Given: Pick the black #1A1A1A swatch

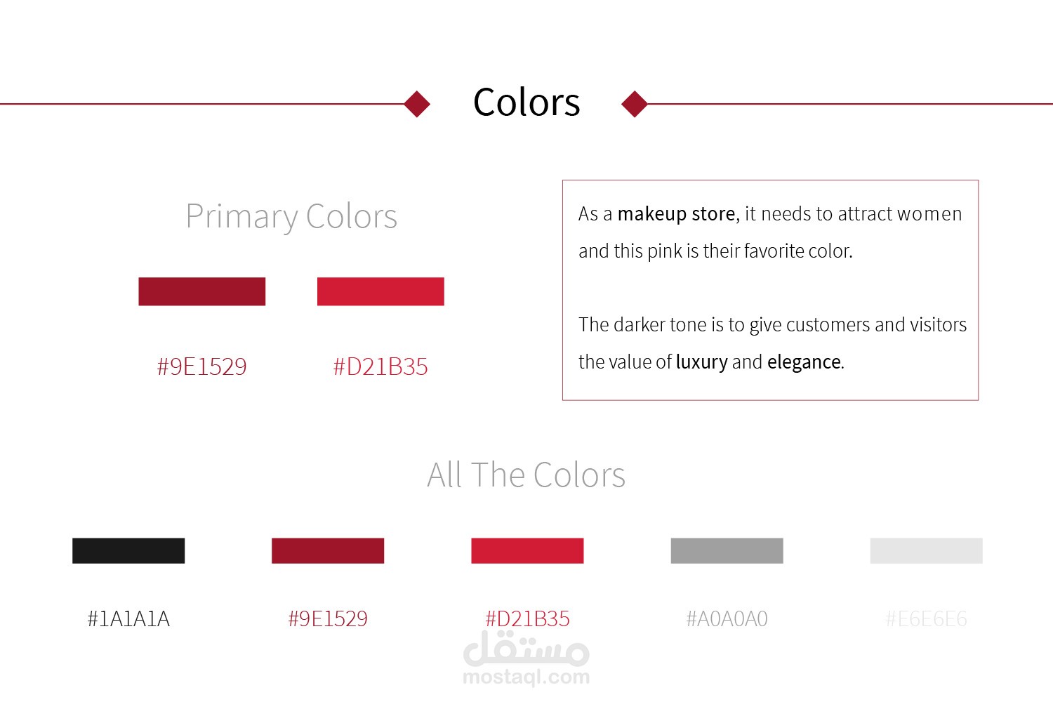Looking at the screenshot, I should coord(128,550).
